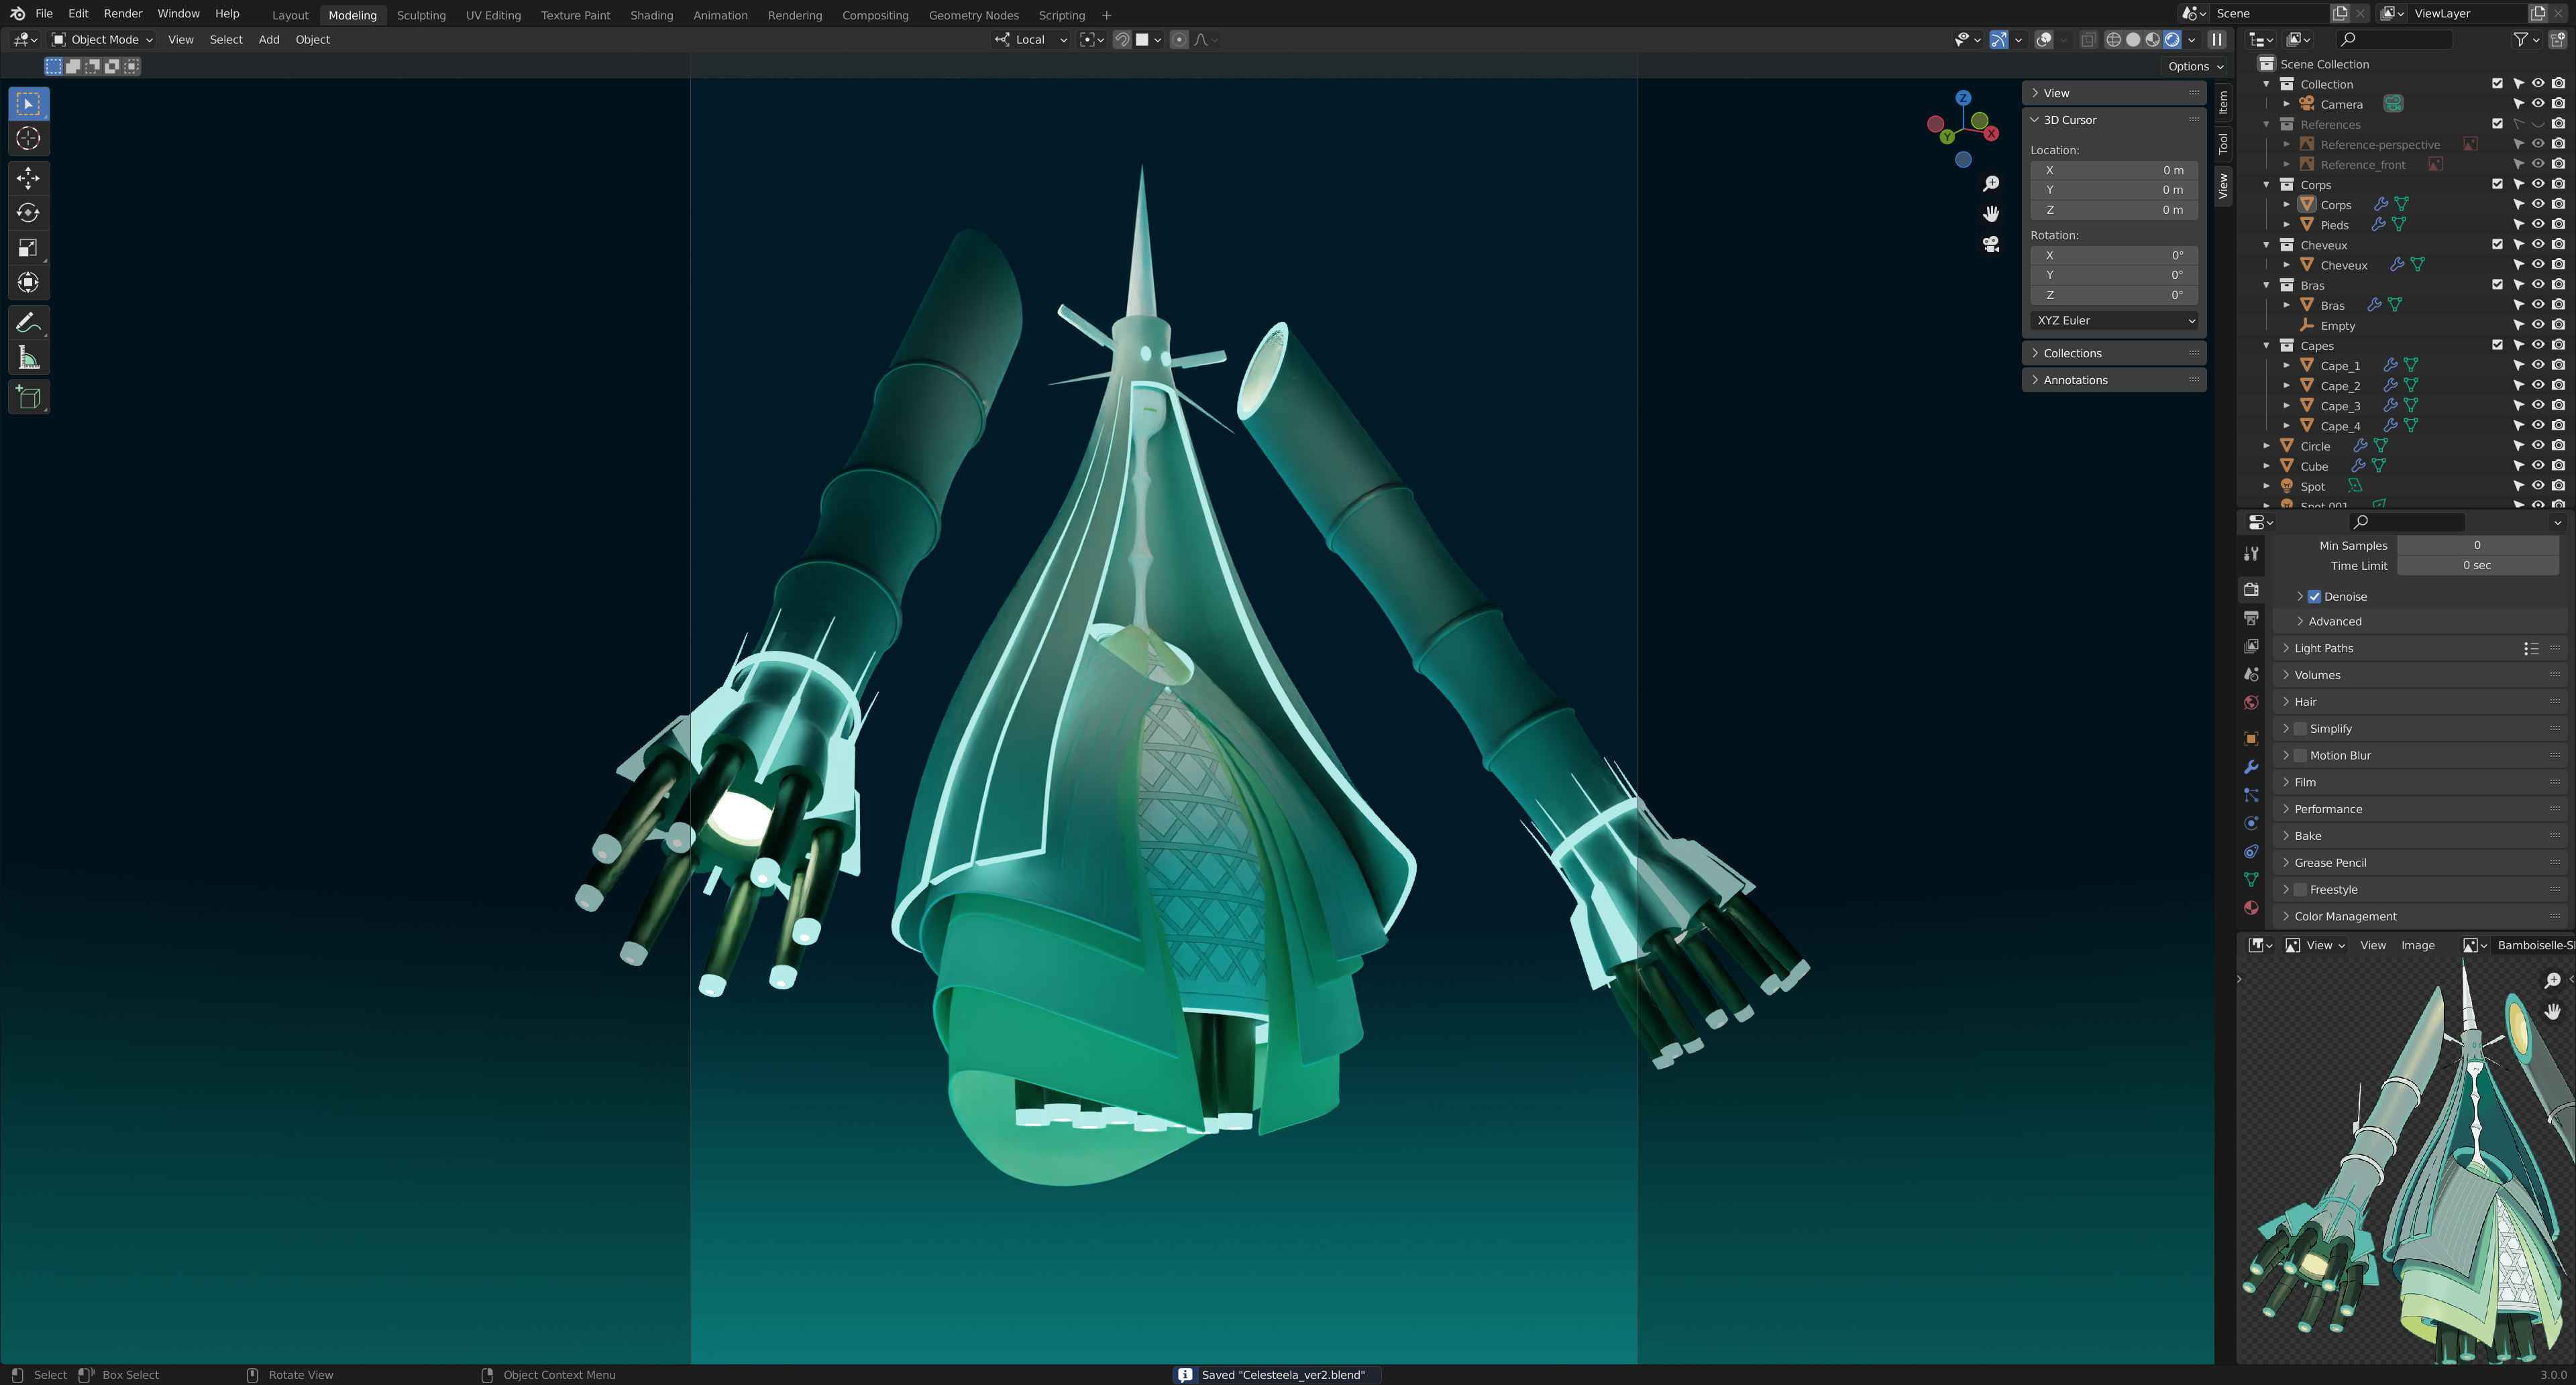Open the Material properties tab
The height and width of the screenshot is (1385, 2576).
(x=2251, y=908)
